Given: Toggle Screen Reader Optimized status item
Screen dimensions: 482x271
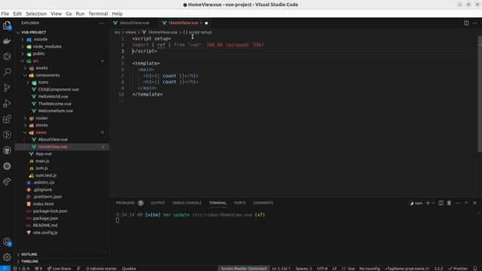Looking at the screenshot, I should pos(244,268).
